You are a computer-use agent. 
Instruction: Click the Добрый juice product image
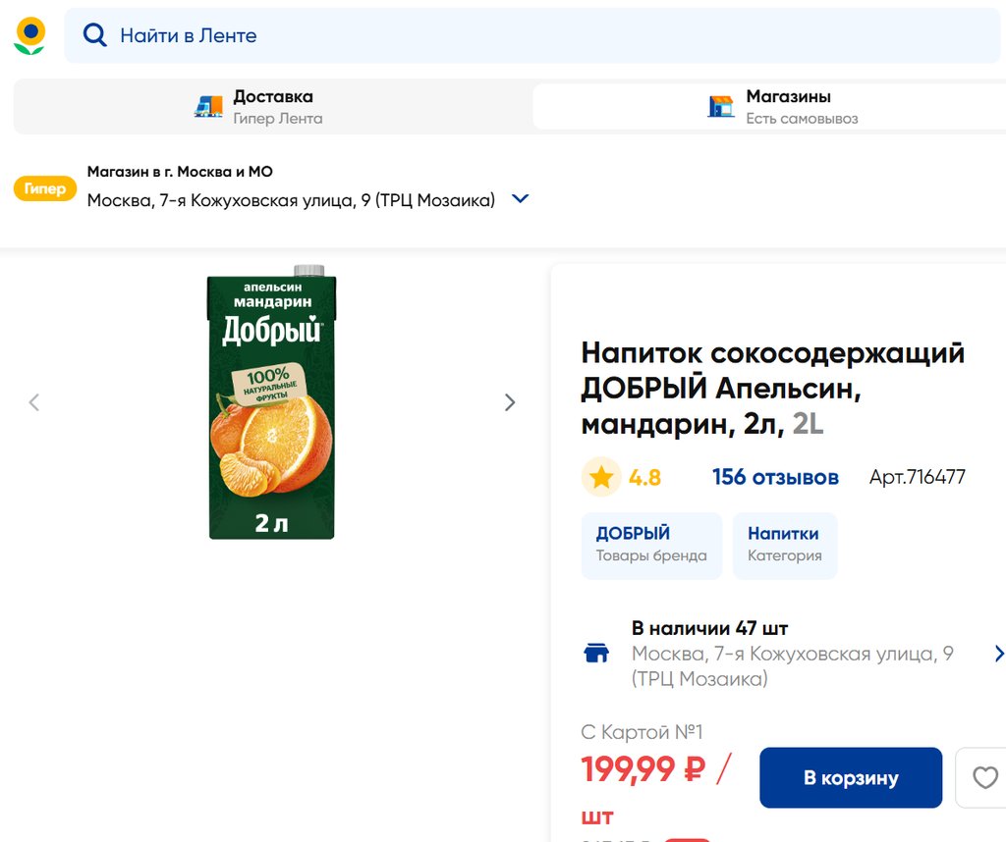coord(271,402)
